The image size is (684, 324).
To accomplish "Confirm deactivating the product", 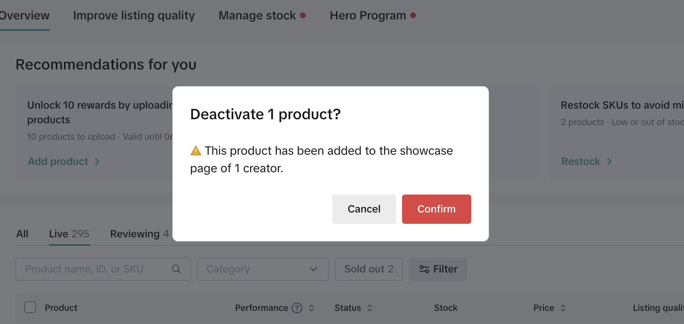I will 436,209.
